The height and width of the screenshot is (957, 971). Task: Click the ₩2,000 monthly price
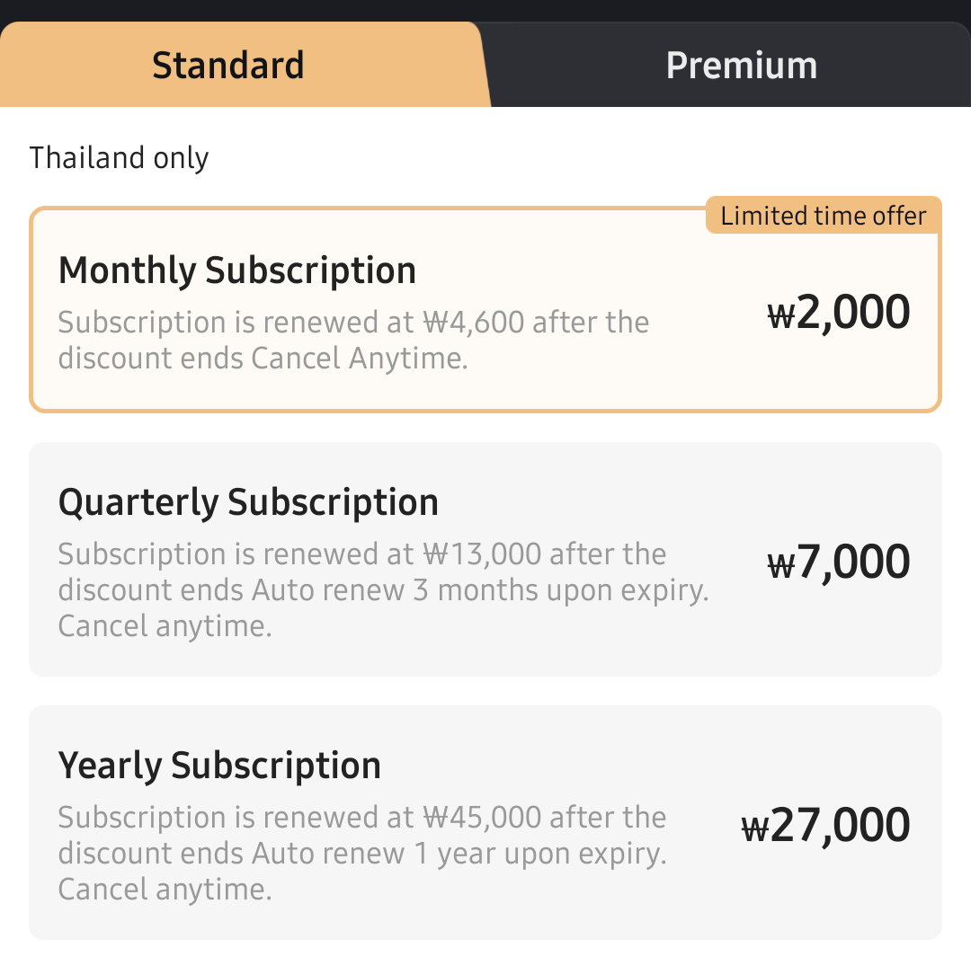click(x=838, y=313)
